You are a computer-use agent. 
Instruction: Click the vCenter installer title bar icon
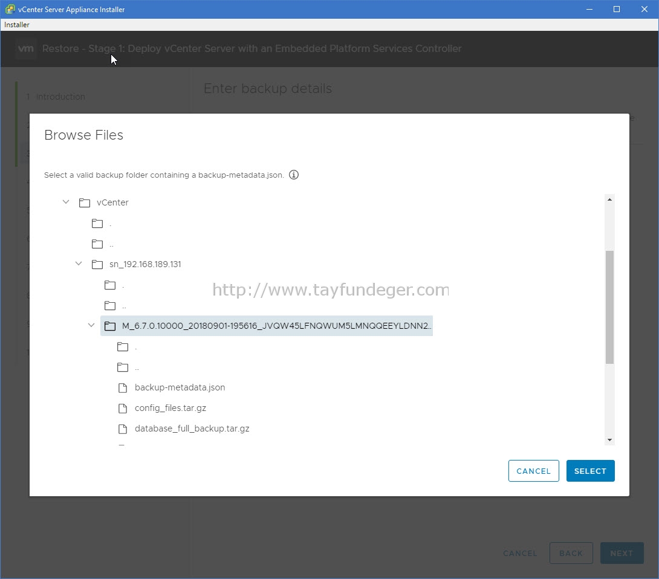coord(10,9)
